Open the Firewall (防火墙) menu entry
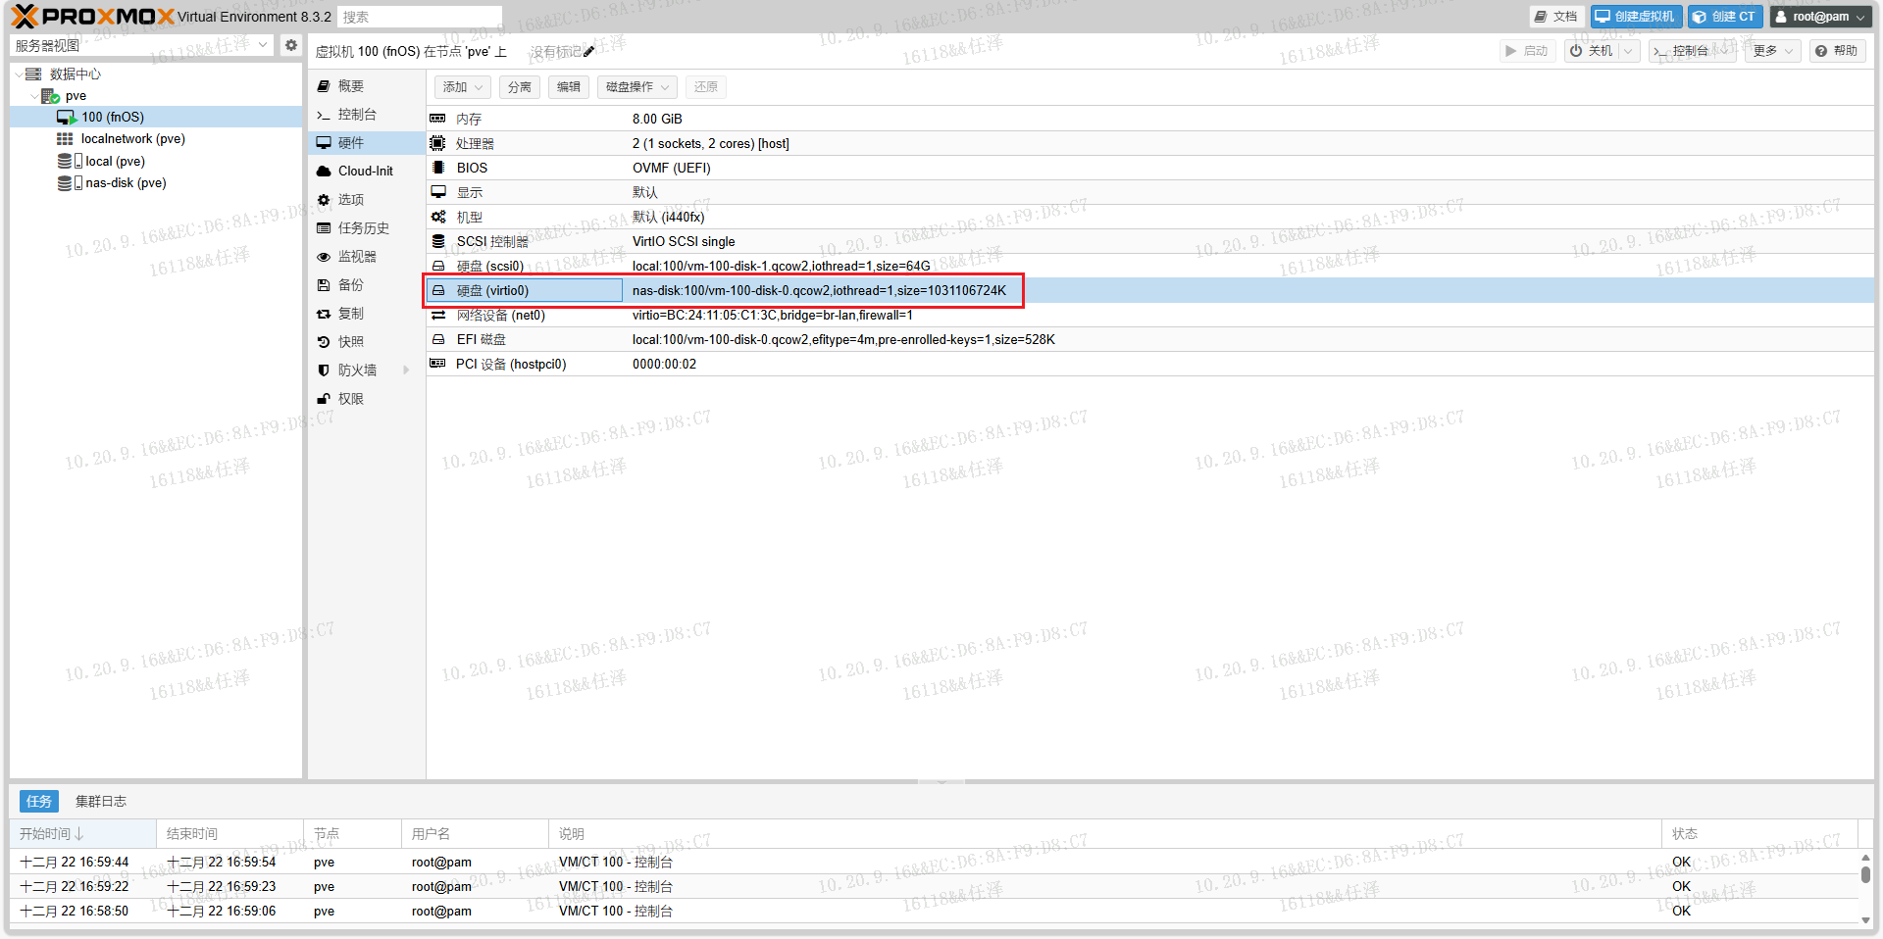The height and width of the screenshot is (939, 1883). click(x=357, y=371)
